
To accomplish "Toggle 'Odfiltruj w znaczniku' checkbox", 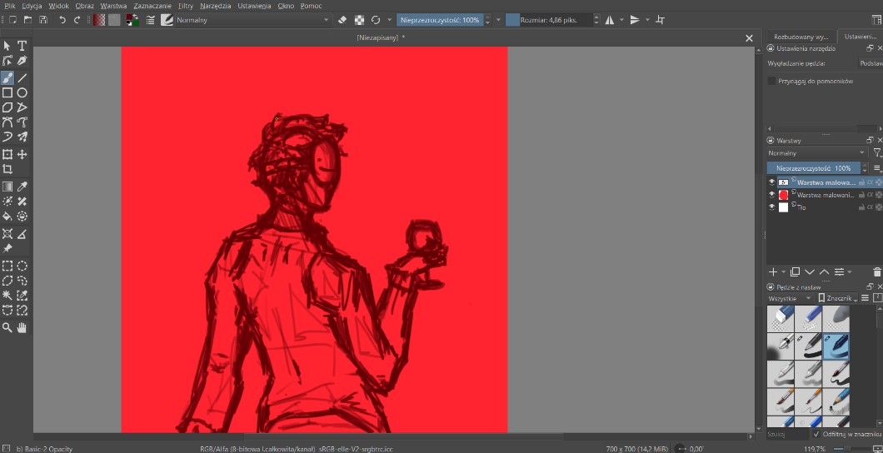I will coord(816,434).
